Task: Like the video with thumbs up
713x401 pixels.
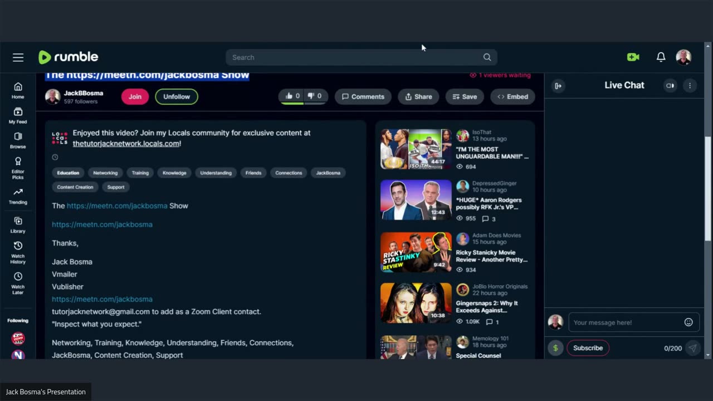Action: pos(292,96)
